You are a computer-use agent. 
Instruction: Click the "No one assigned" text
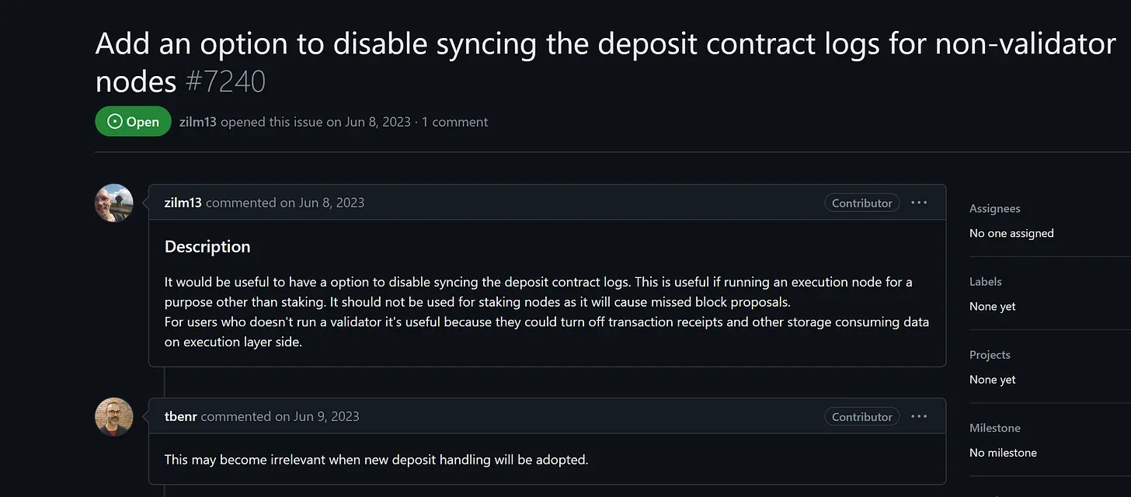tap(1011, 233)
